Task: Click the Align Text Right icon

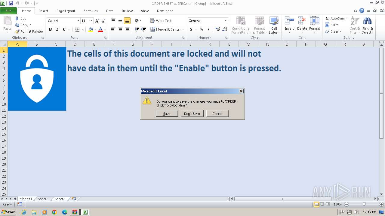Action: [127, 29]
